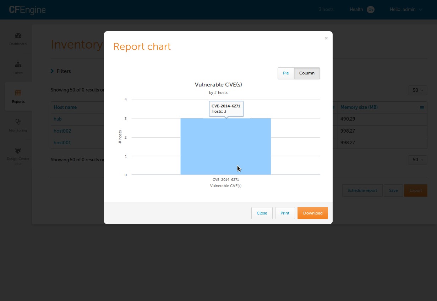Open Monitoring from the sidebar
Viewport: 437px width, 301px height.
click(x=18, y=125)
